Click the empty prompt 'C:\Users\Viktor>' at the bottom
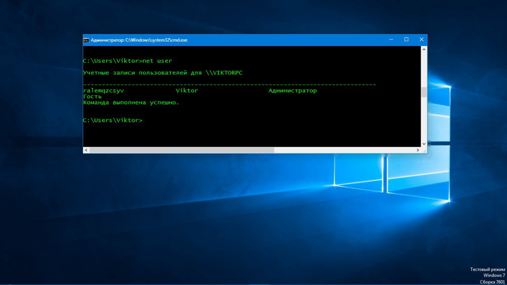507x285 pixels. [112, 120]
